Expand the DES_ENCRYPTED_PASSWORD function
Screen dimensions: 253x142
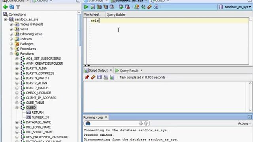[17, 137]
